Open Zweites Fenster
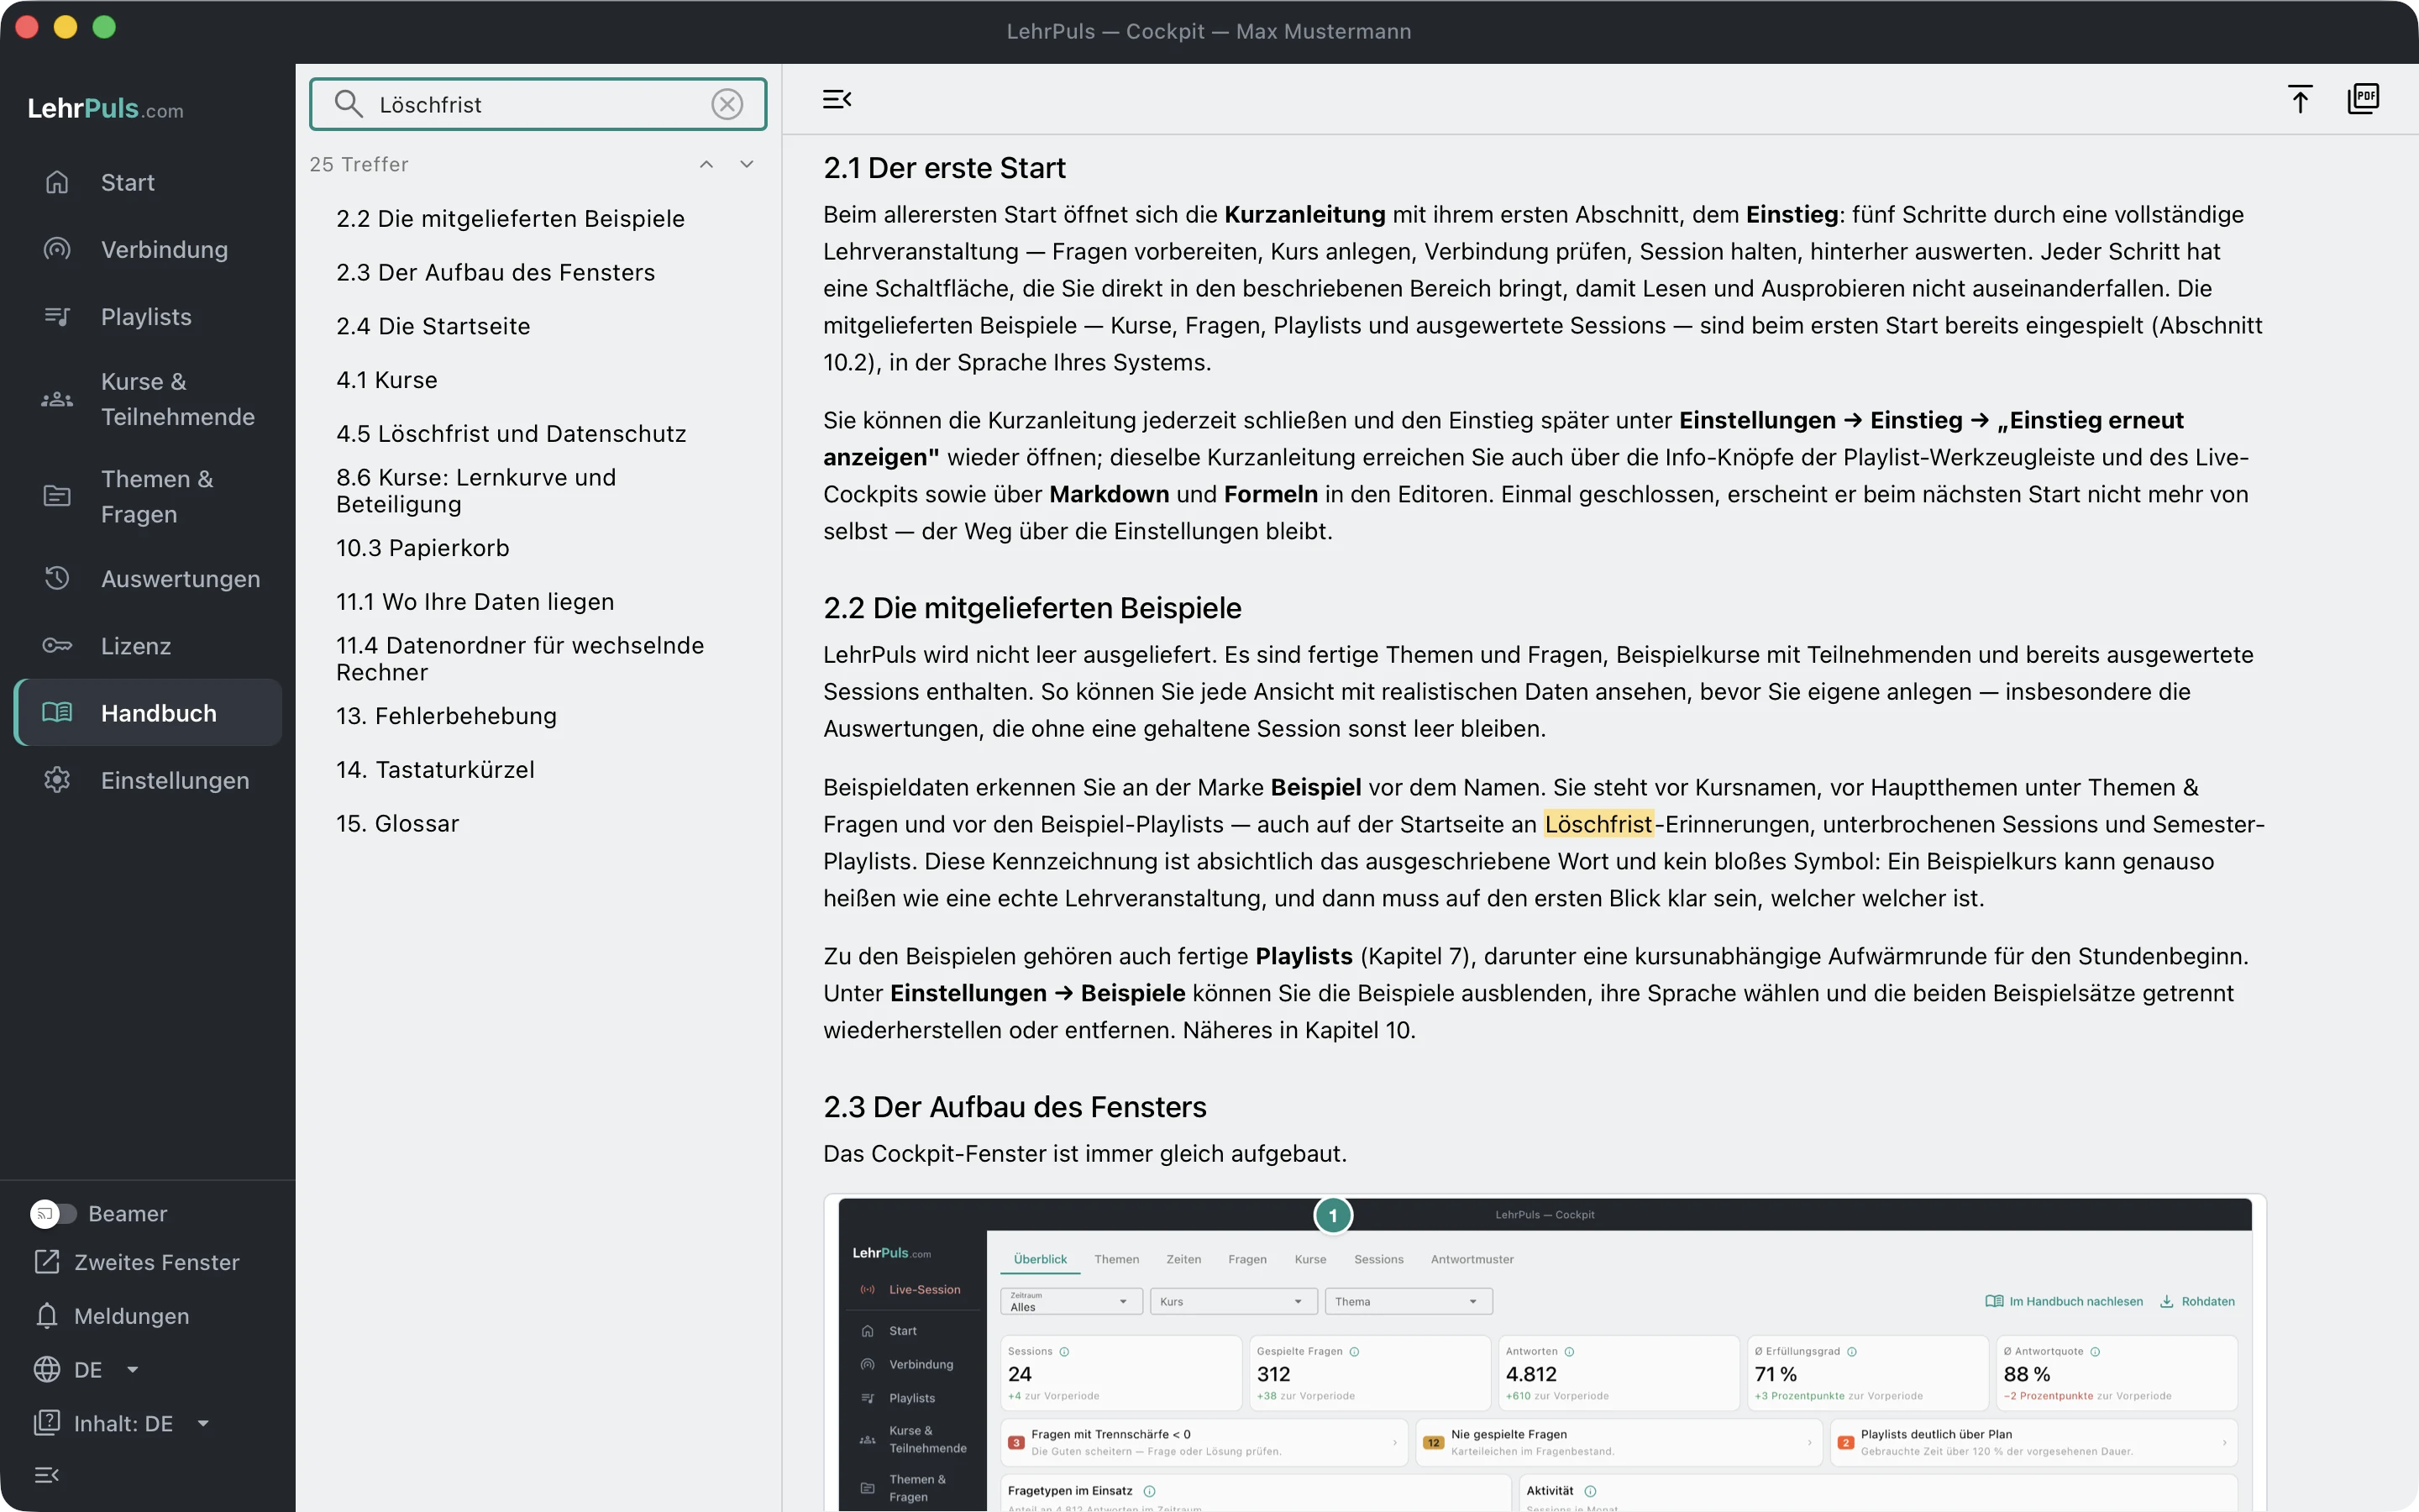 tap(137, 1262)
